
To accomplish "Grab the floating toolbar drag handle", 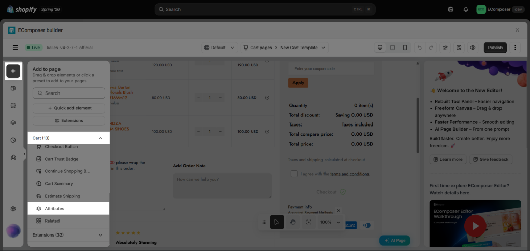I will pos(264,222).
